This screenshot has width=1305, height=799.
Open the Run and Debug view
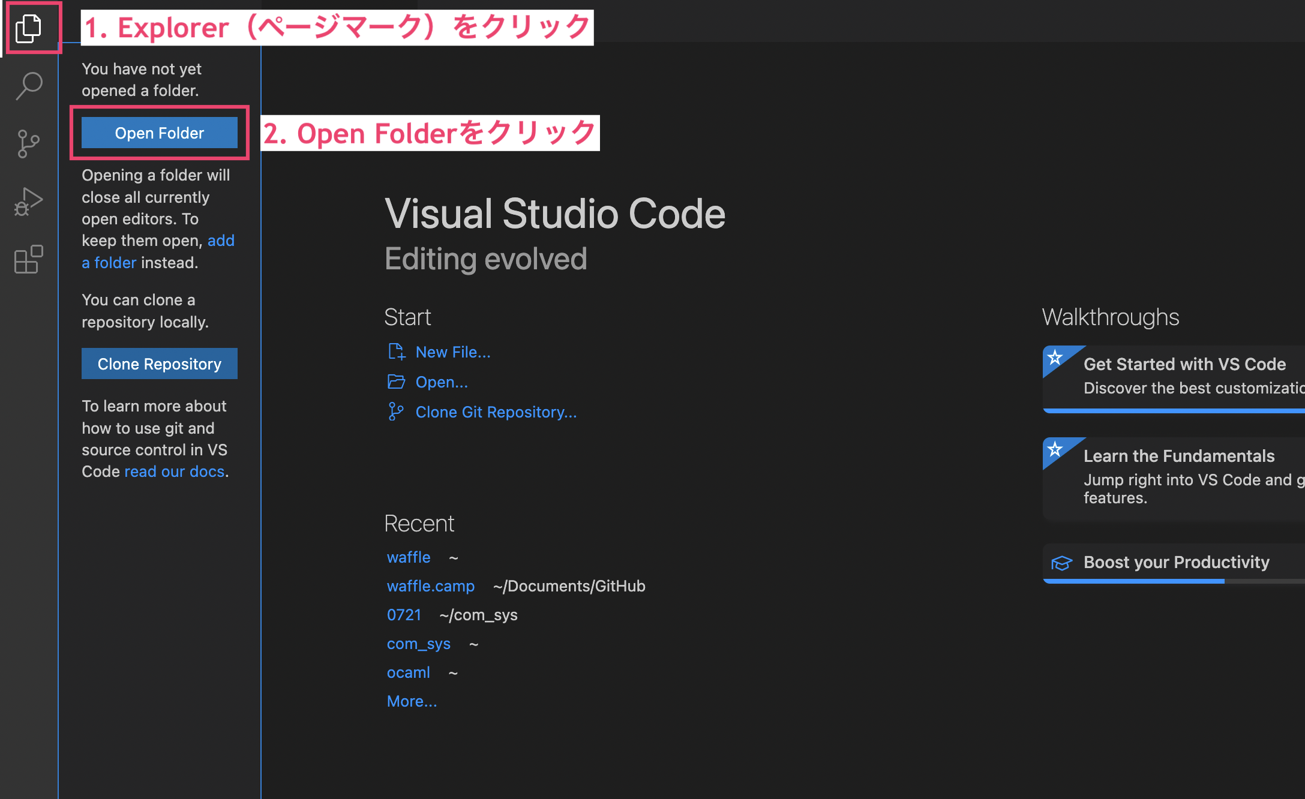pyautogui.click(x=29, y=202)
